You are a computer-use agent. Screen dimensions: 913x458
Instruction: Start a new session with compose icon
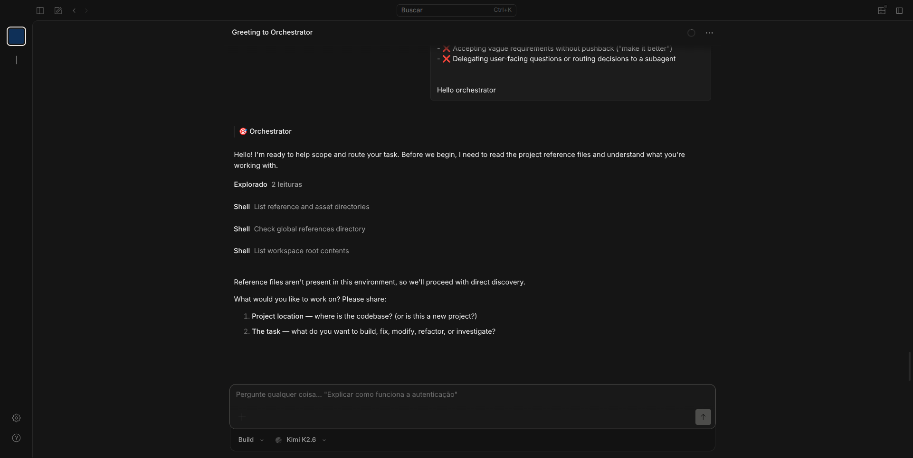(x=58, y=10)
